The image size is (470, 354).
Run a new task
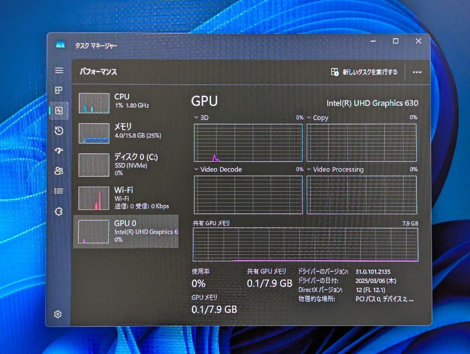pyautogui.click(x=366, y=72)
